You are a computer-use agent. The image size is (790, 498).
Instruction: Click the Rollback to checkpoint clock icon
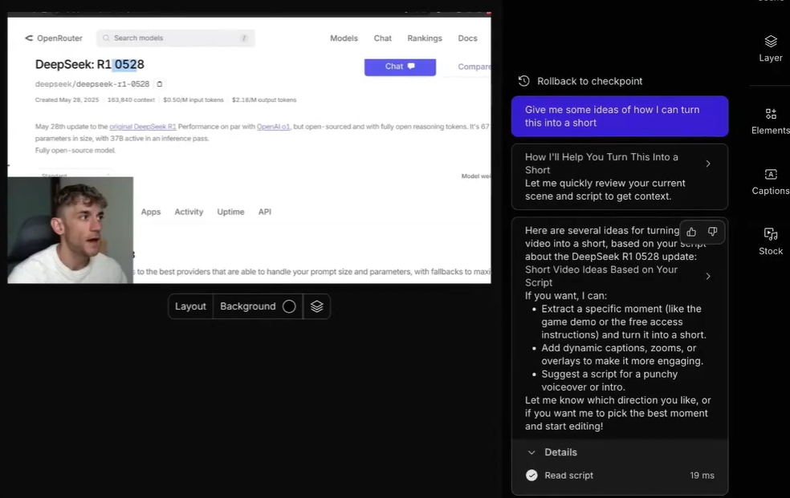pyautogui.click(x=524, y=81)
